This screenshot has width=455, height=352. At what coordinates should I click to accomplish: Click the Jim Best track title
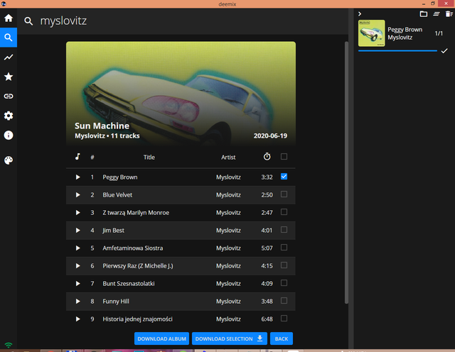pos(113,231)
